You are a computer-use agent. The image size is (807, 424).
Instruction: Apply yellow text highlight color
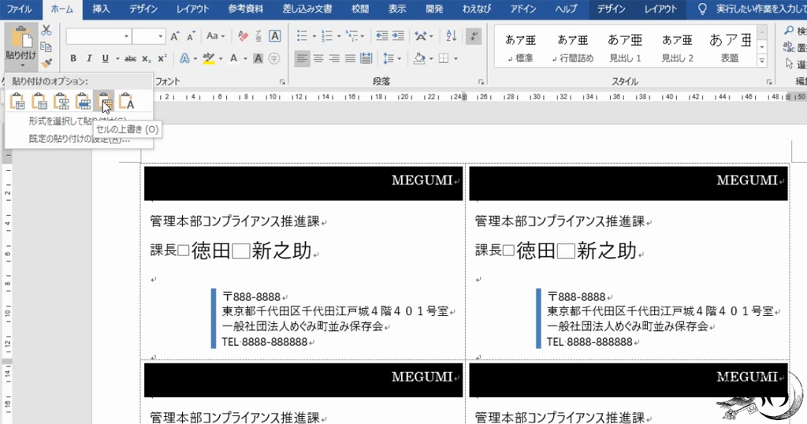[208, 58]
